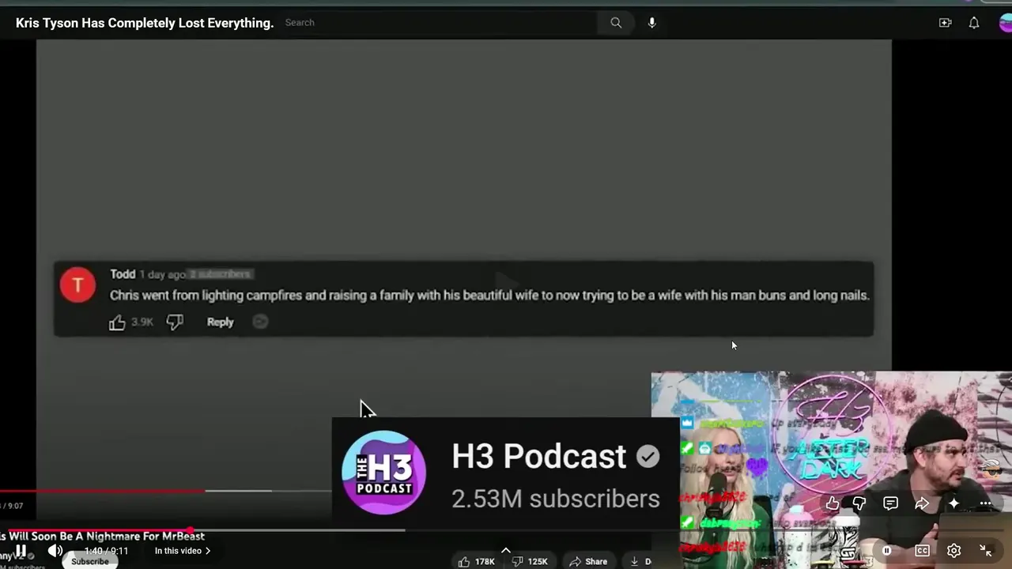Click the 'Will Soon Be A Nightmare For MrBeast' title

click(x=102, y=537)
